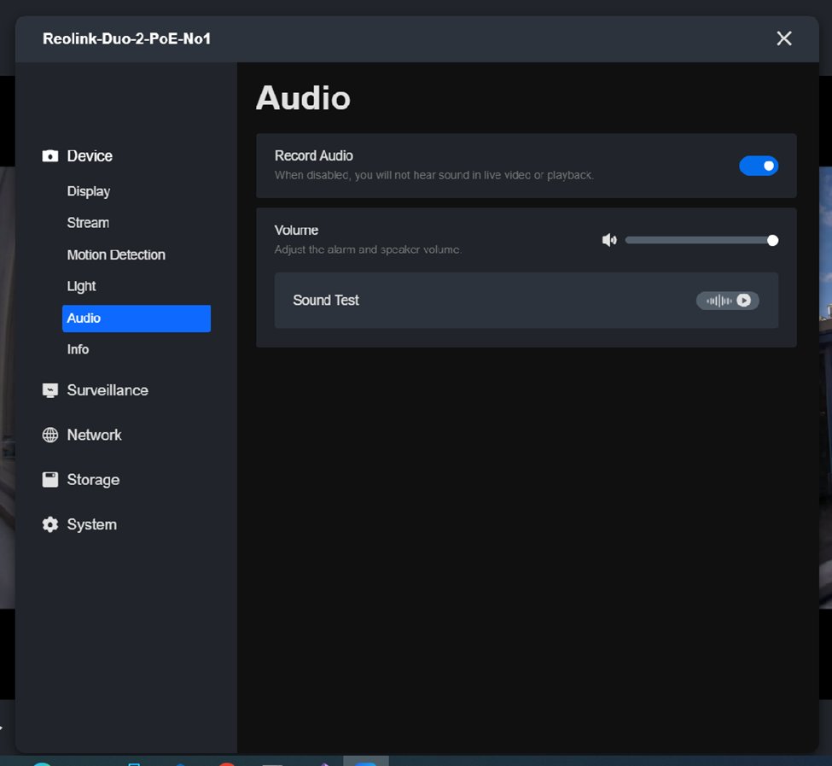Open Motion Detection settings

[116, 254]
